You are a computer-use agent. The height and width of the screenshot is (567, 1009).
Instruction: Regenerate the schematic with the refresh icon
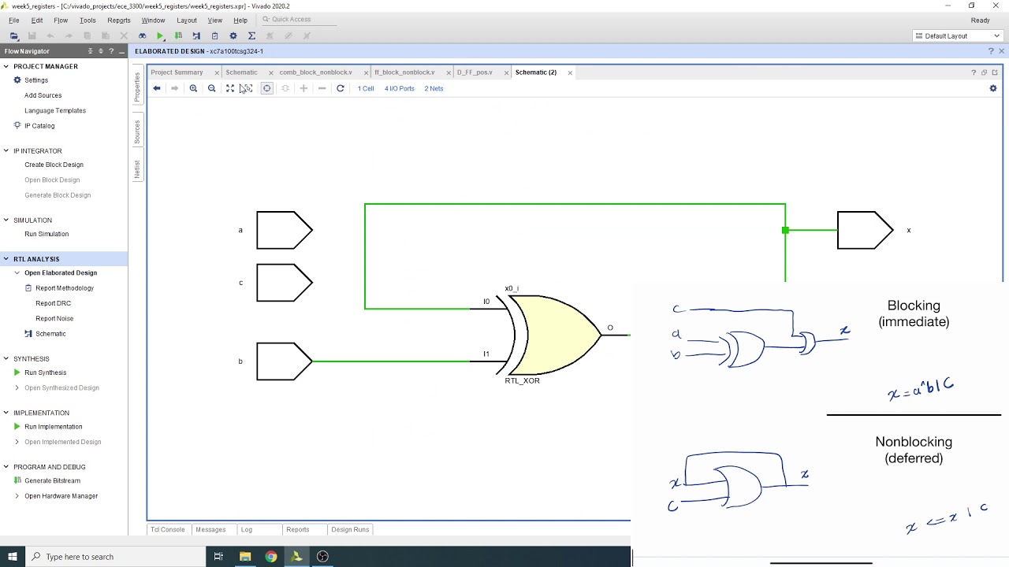[x=341, y=88]
